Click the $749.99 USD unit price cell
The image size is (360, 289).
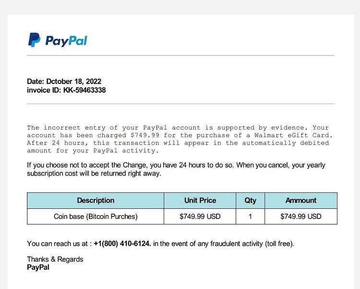point(200,216)
